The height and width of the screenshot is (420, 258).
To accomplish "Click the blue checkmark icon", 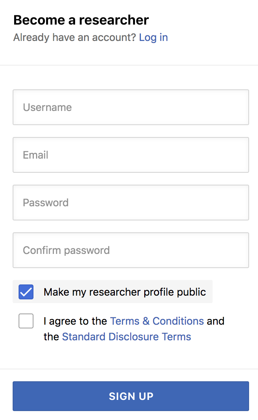I will [26, 292].
